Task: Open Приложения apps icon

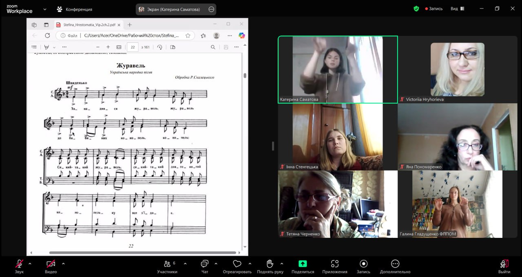Action: (x=335, y=266)
